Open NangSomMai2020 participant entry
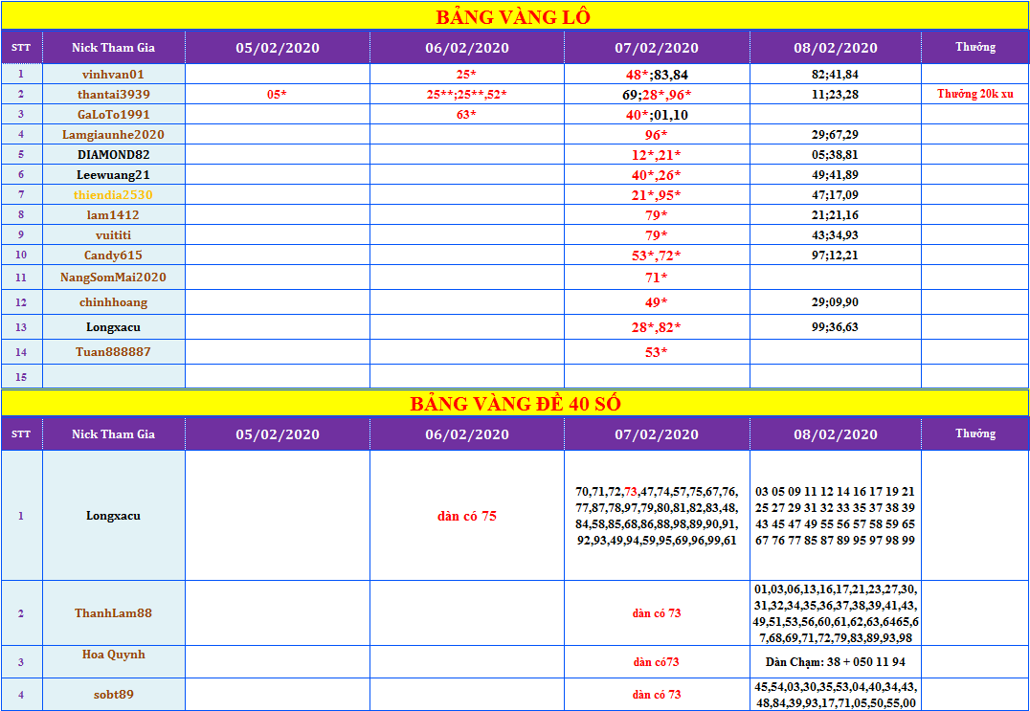 tap(113, 278)
